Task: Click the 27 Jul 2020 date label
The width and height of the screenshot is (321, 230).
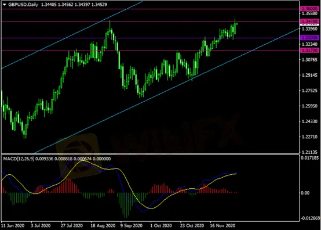Action: pyautogui.click(x=72, y=226)
